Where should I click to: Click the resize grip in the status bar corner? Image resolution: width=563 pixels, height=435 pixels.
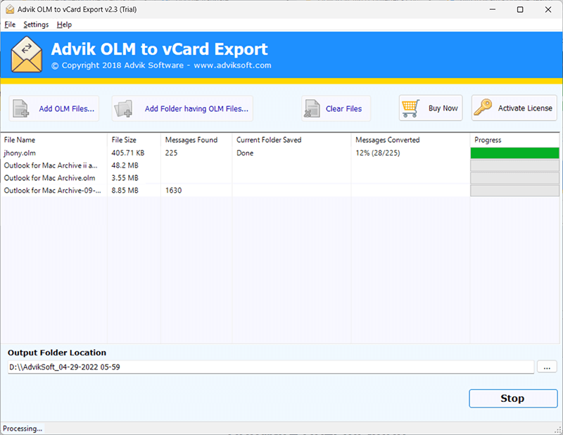point(557,429)
